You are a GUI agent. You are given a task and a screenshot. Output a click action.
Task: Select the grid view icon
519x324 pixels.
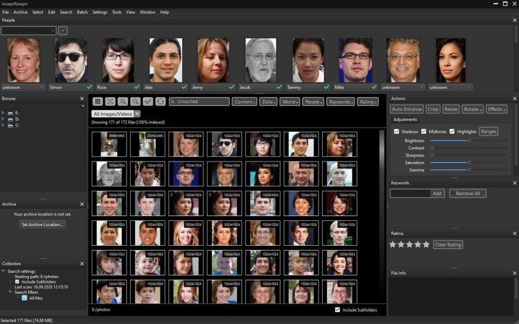pos(98,102)
